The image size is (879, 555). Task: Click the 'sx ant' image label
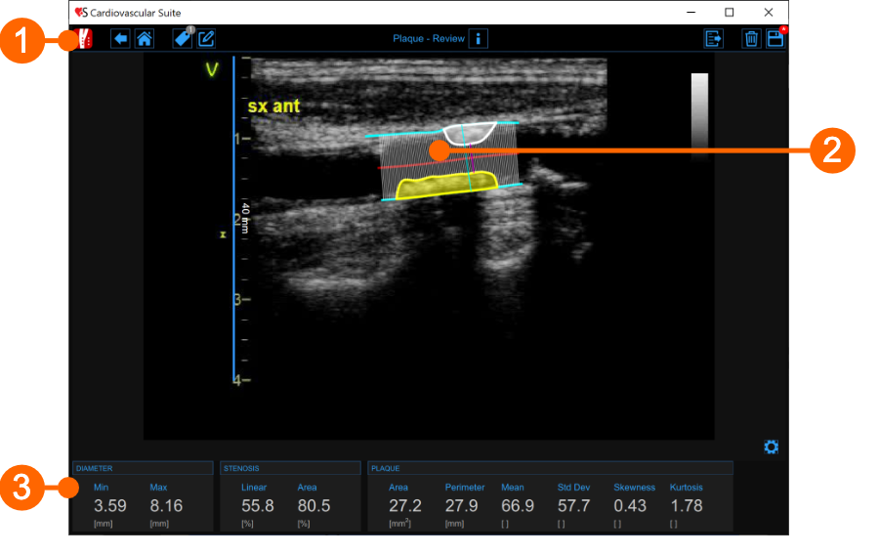272,106
